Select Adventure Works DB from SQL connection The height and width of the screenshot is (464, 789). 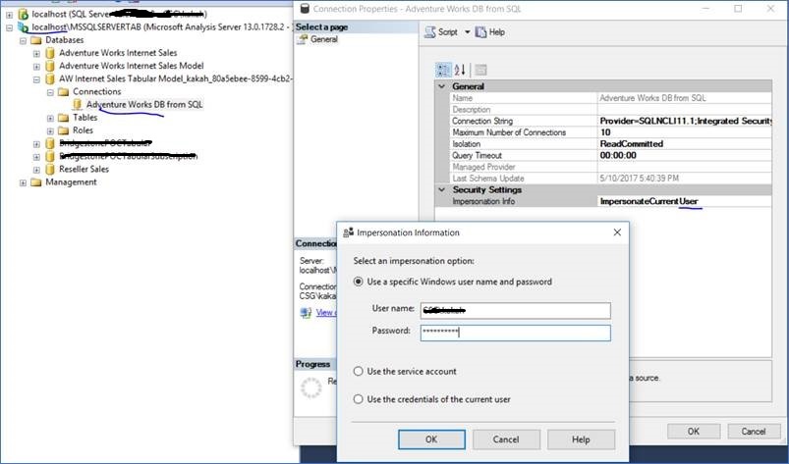(144, 104)
